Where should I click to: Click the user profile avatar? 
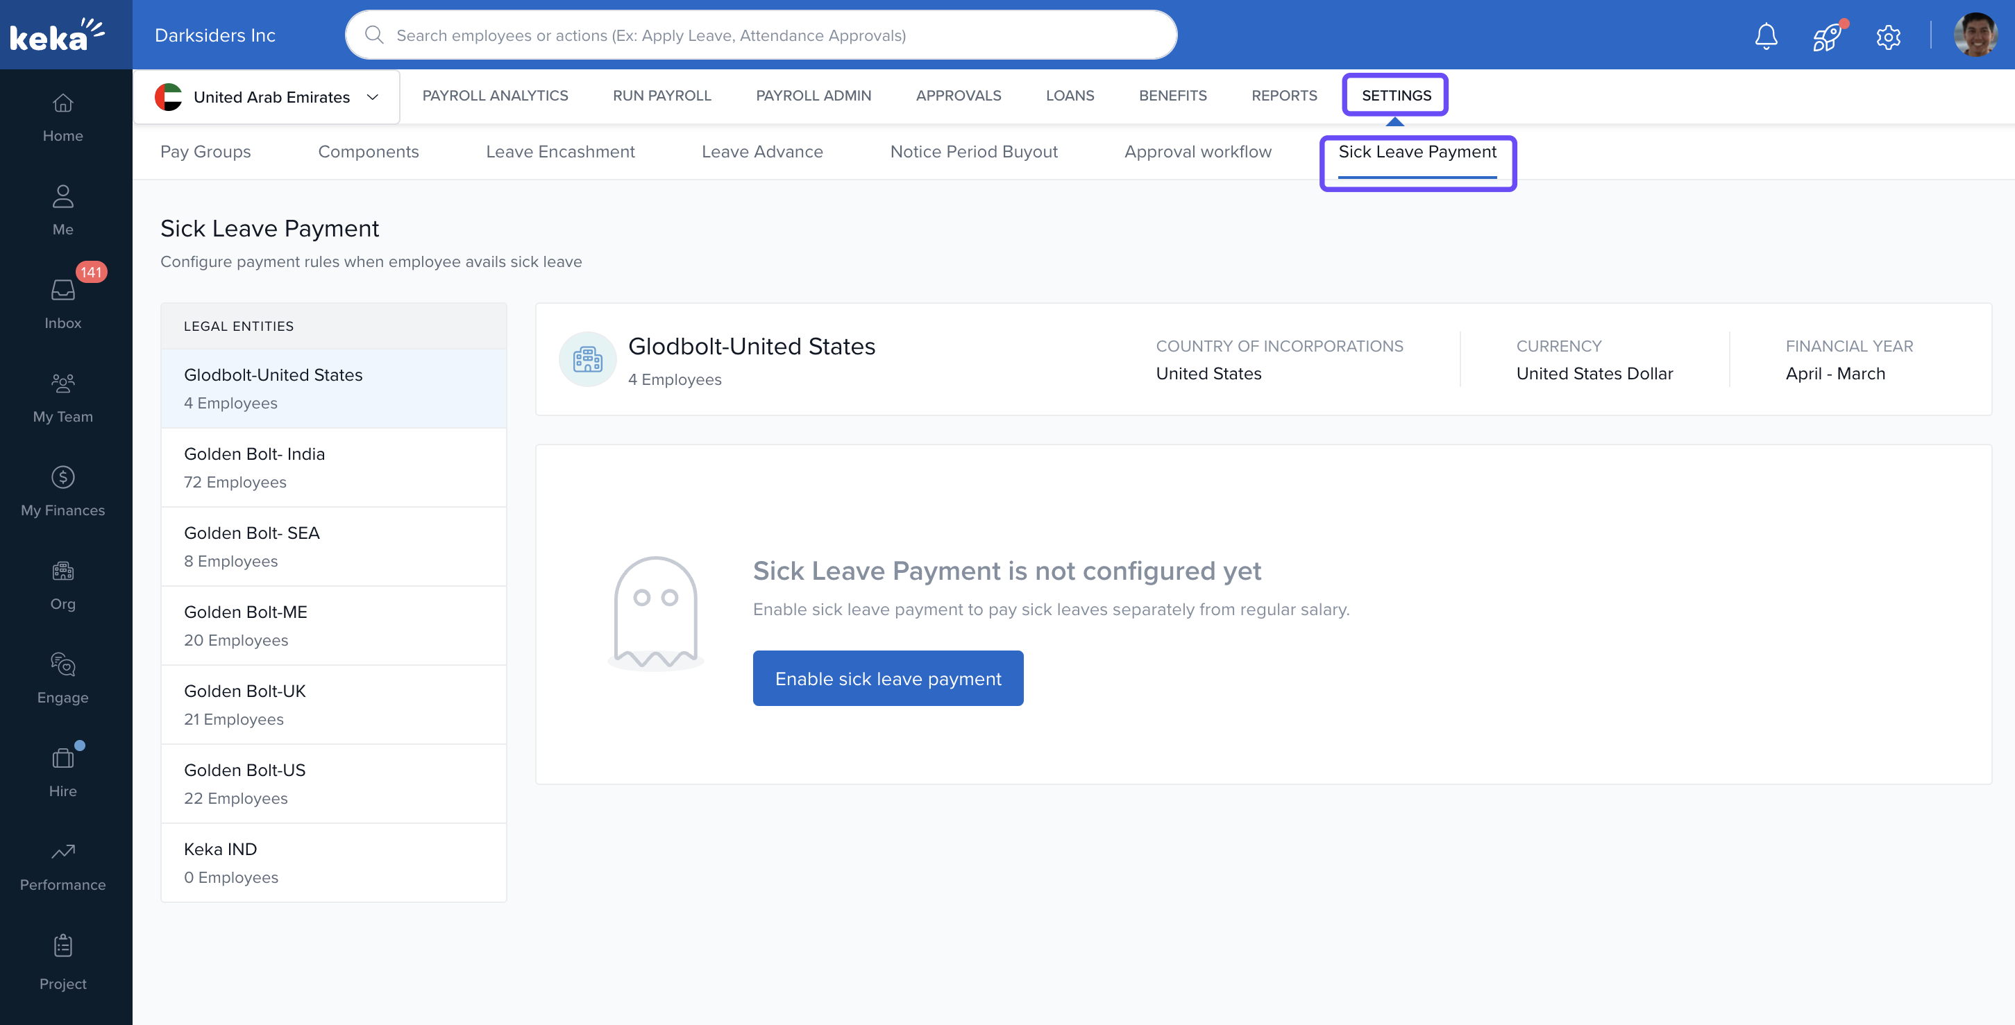[1975, 35]
